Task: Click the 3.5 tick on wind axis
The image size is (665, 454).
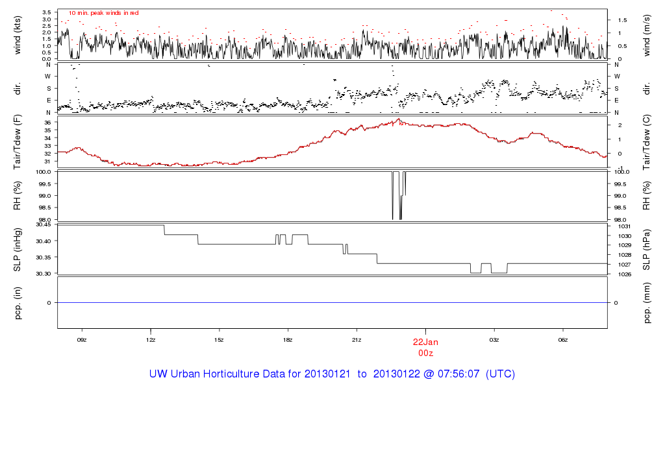Action: [x=47, y=12]
